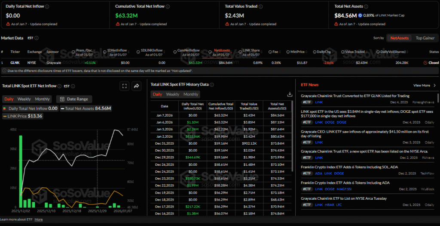
Task: Download the ETF history data
Action: [x=290, y=94]
